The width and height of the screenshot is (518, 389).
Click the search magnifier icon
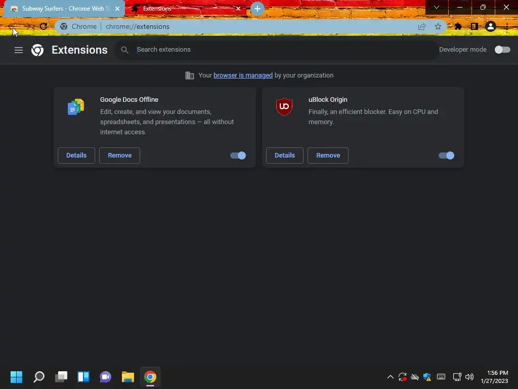[124, 50]
